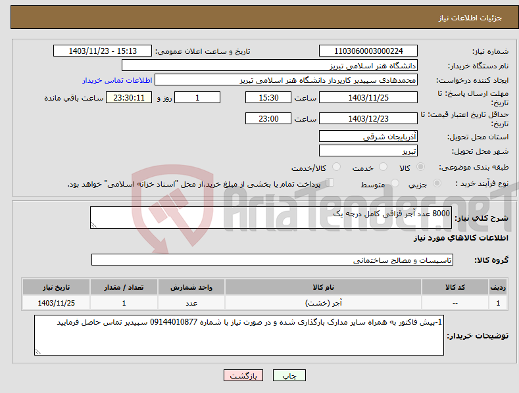This screenshot has width=519, height=393.
Task: Click the remaining time field 23:30:11
Action: pos(129,97)
